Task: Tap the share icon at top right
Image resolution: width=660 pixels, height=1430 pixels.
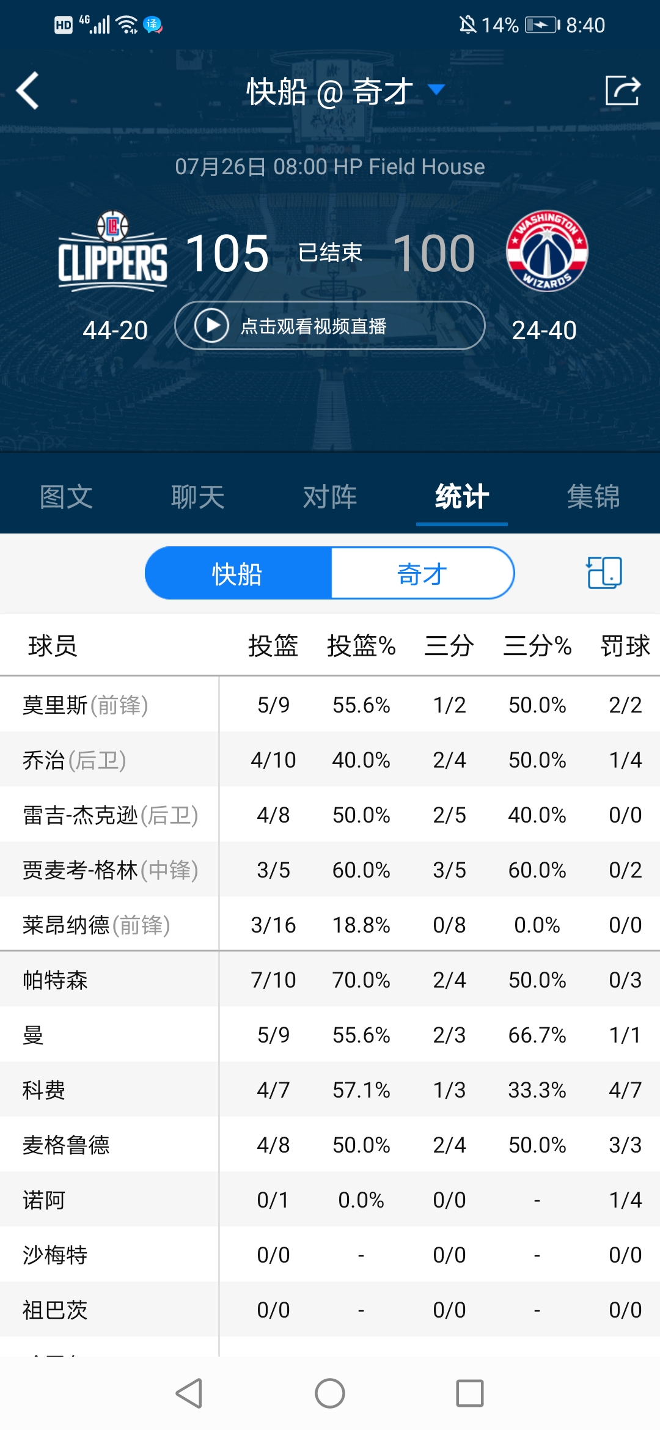Action: point(622,90)
